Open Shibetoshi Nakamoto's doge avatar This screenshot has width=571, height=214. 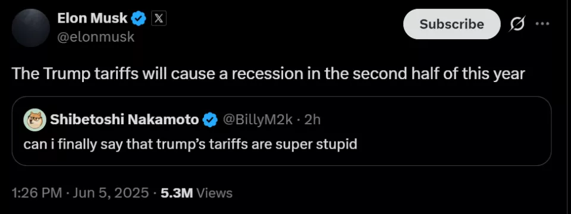click(35, 119)
